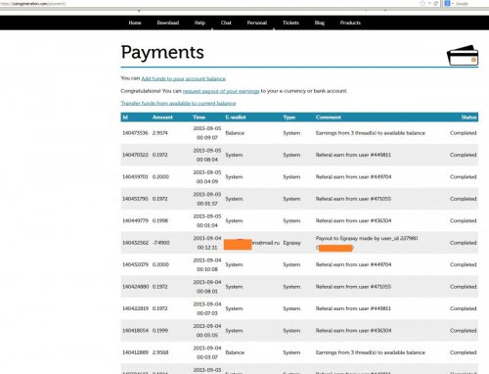Select payment id 140412889
This screenshot has height=374, width=489.
click(x=135, y=352)
